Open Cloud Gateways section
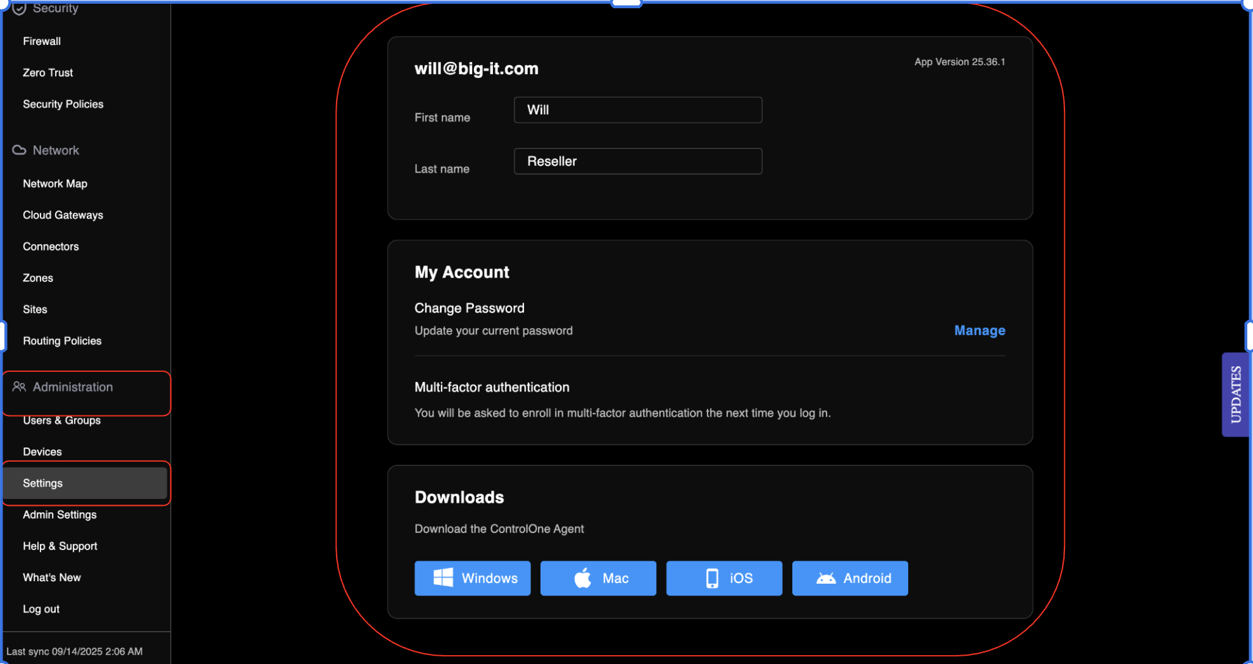1253x664 pixels. pyautogui.click(x=63, y=215)
